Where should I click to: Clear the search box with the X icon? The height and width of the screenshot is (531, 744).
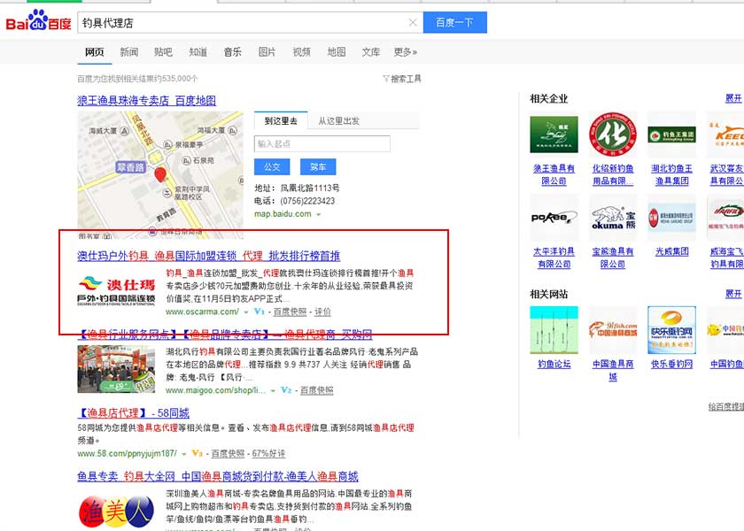pyautogui.click(x=413, y=22)
